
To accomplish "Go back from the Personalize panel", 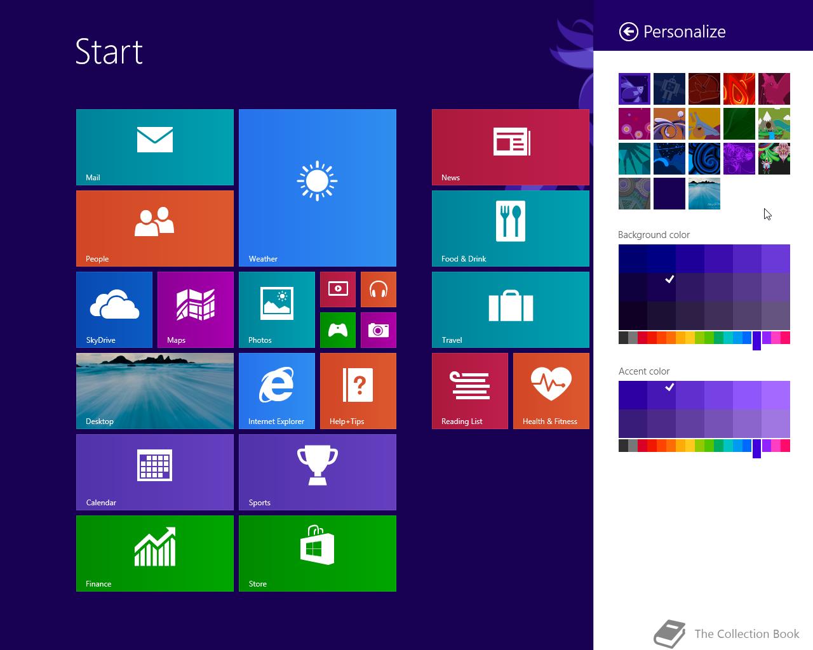I will click(x=628, y=32).
